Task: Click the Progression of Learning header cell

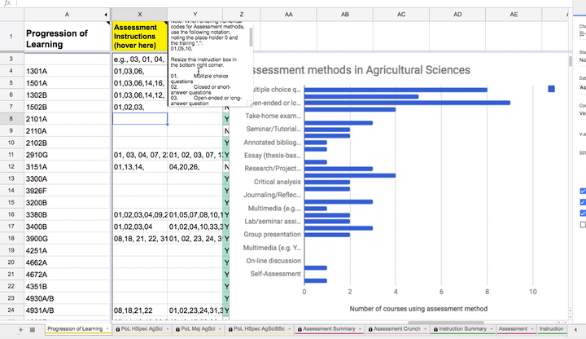Action: click(68, 36)
